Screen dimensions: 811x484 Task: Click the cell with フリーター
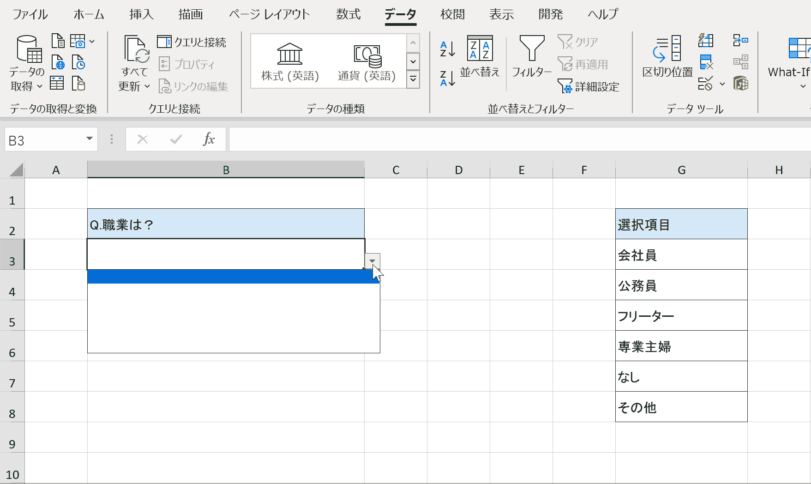pos(681,315)
